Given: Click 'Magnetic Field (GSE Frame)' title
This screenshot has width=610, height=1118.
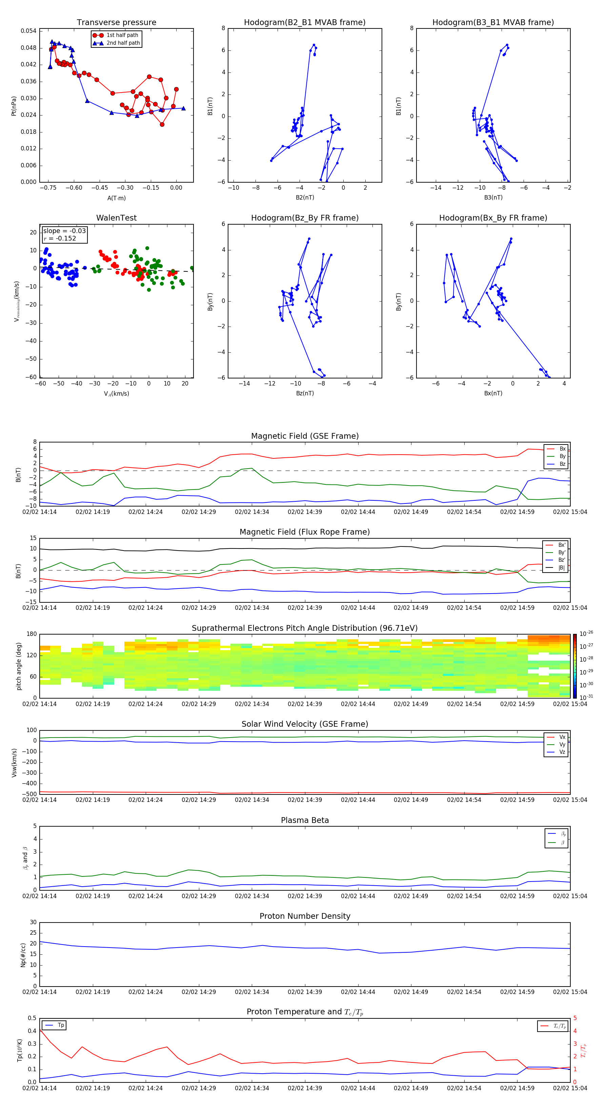Looking at the screenshot, I should click(x=305, y=436).
